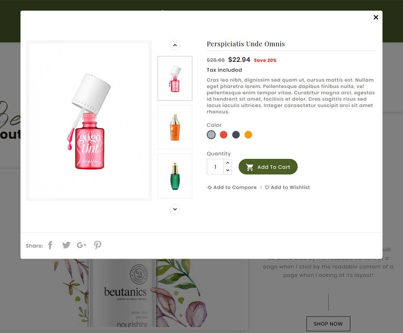Share product on Twitter

pyautogui.click(x=66, y=245)
